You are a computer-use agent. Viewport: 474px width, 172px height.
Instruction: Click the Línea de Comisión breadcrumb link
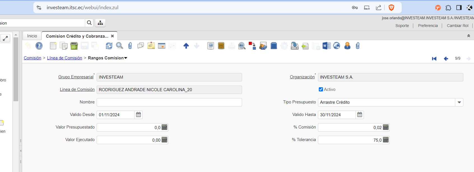64,58
